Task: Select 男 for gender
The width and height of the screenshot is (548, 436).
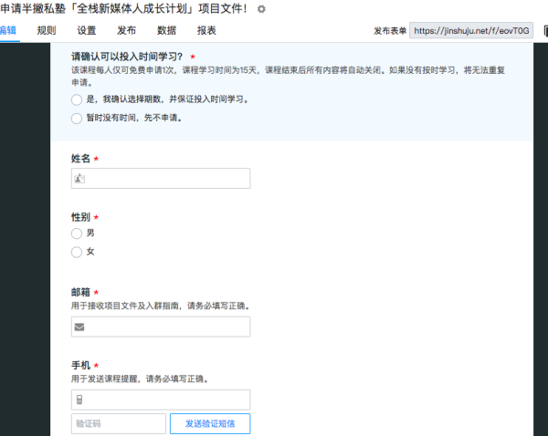Action: [77, 233]
